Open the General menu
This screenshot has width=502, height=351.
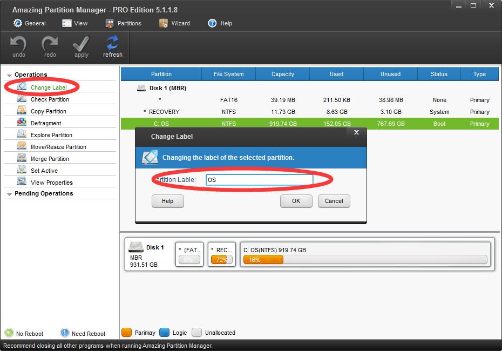click(30, 23)
